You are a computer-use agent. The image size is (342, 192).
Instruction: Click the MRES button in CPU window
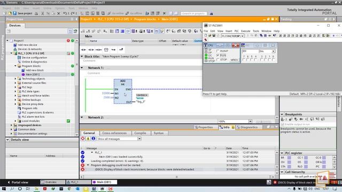[x=234, y=60]
